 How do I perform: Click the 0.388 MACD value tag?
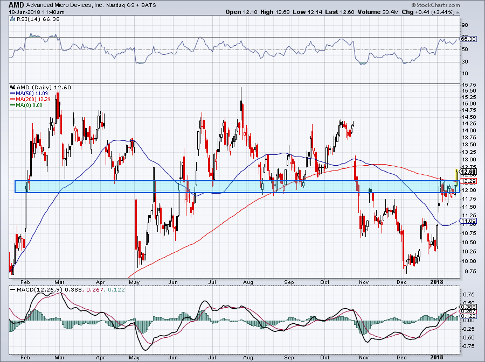[x=468, y=307]
